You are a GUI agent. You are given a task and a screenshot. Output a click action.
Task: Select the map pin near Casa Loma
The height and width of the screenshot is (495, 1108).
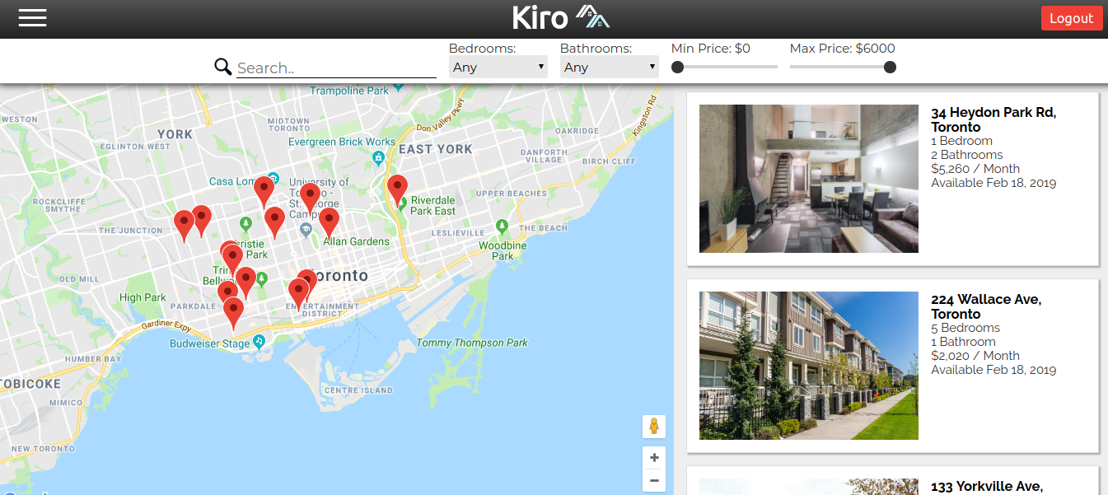(x=264, y=191)
